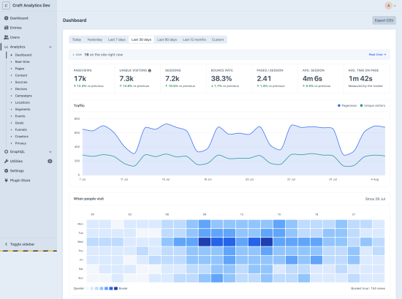Click the Utilities wrench icon

coord(6,161)
